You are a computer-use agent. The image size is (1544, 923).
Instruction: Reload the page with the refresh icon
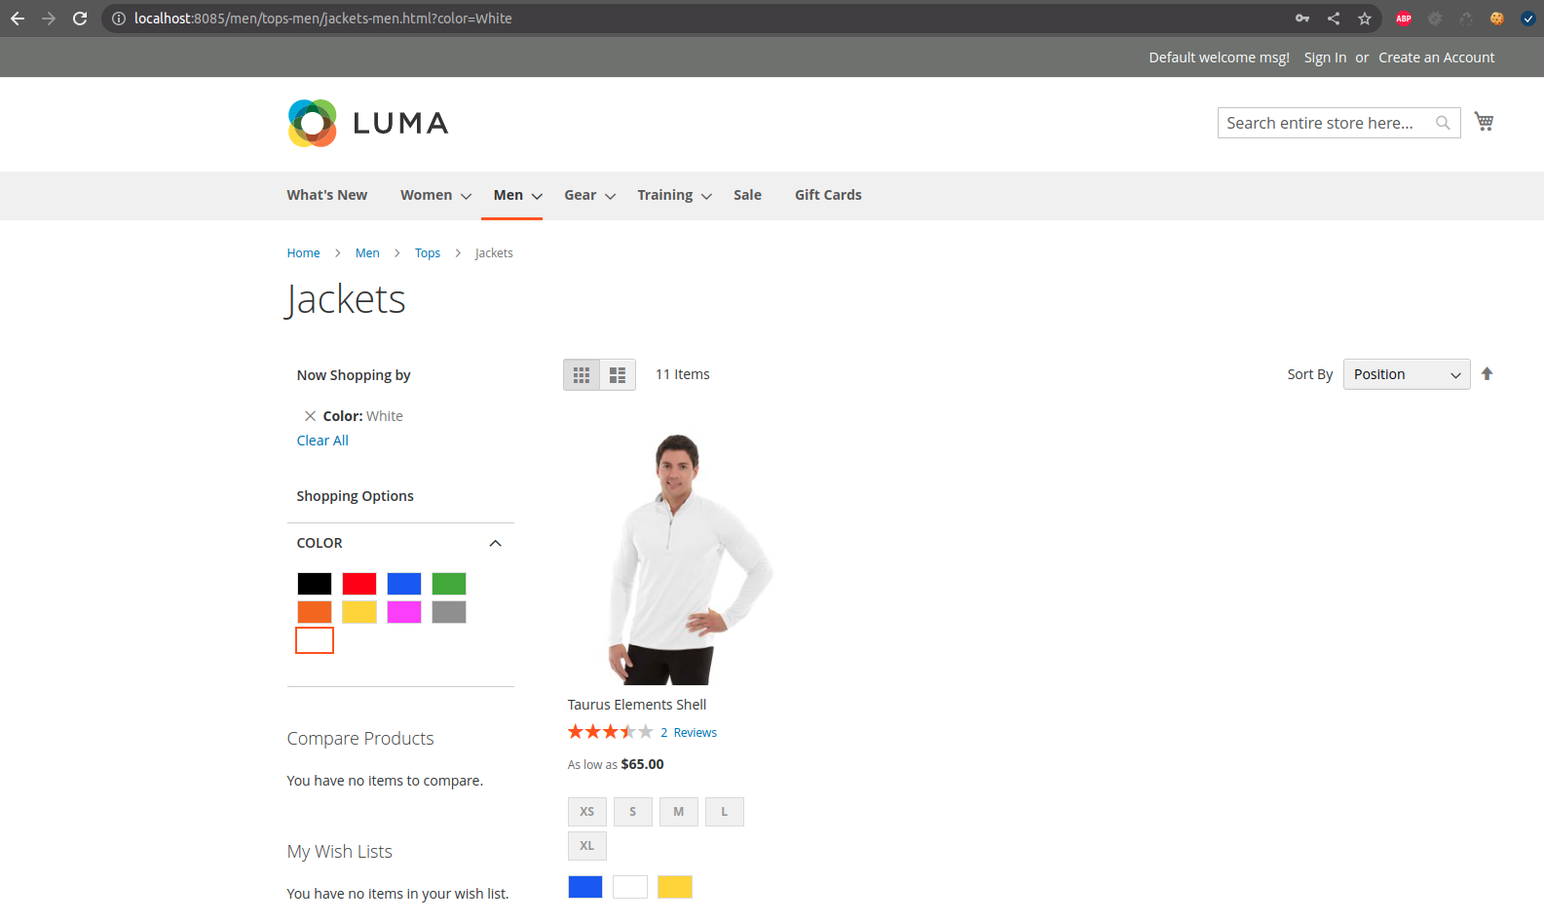click(x=80, y=19)
